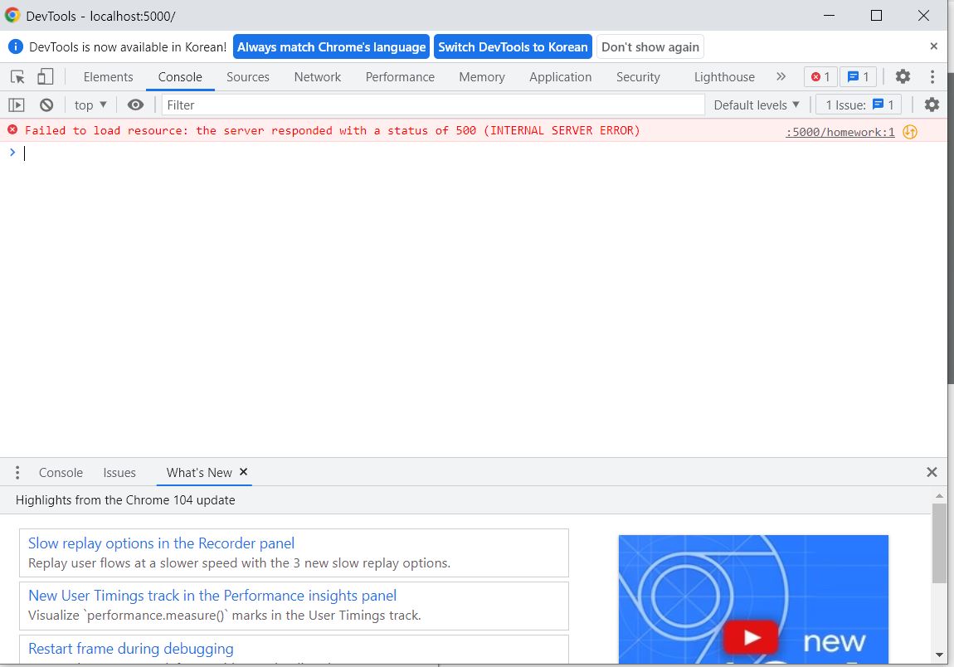The width and height of the screenshot is (954, 667).
Task: Open the Lighthouse tab
Action: [724, 76]
